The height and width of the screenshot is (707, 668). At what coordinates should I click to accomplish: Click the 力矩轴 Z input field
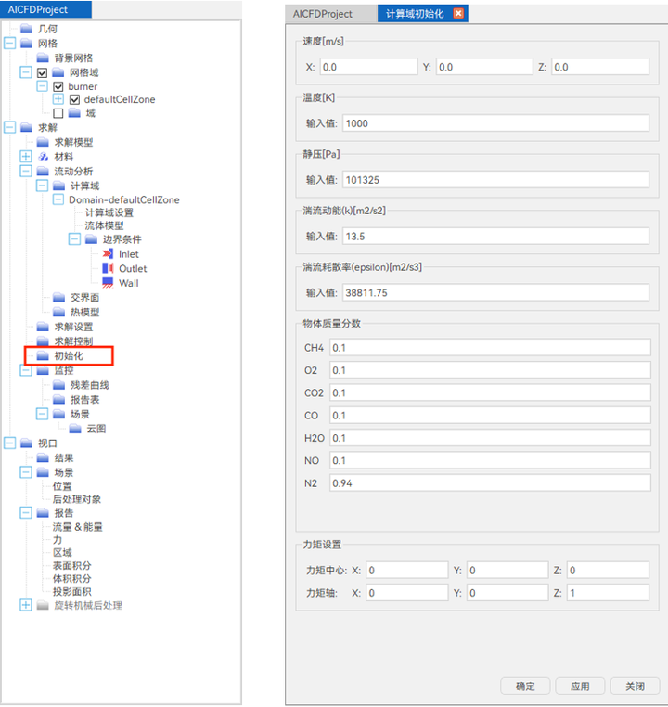608,593
